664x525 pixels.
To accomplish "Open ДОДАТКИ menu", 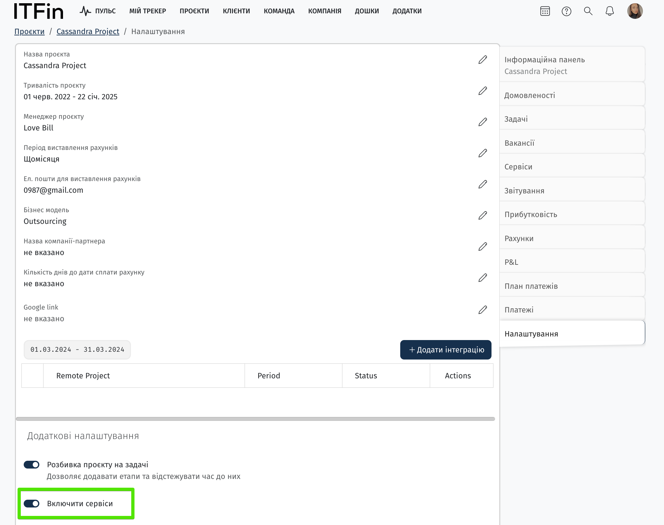I will [x=407, y=11].
